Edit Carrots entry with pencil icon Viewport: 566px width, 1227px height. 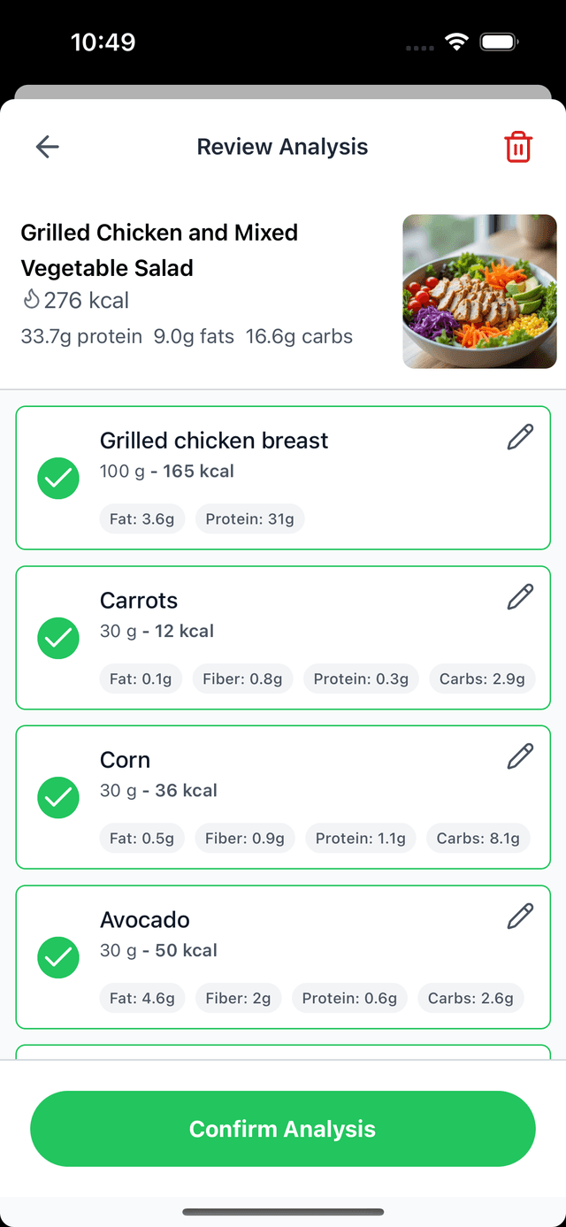pos(520,597)
